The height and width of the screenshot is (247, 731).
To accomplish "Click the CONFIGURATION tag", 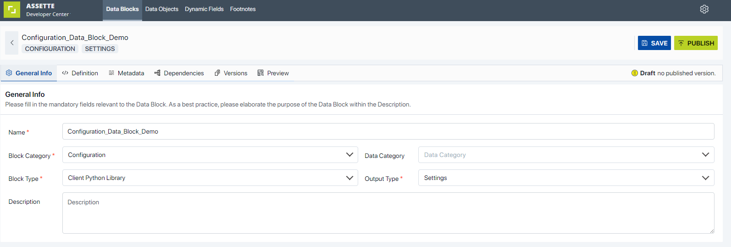I will tap(50, 49).
